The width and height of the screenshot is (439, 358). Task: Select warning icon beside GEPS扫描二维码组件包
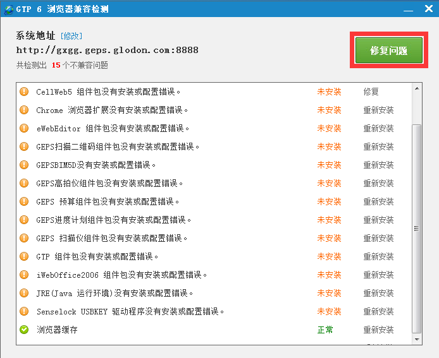point(24,146)
